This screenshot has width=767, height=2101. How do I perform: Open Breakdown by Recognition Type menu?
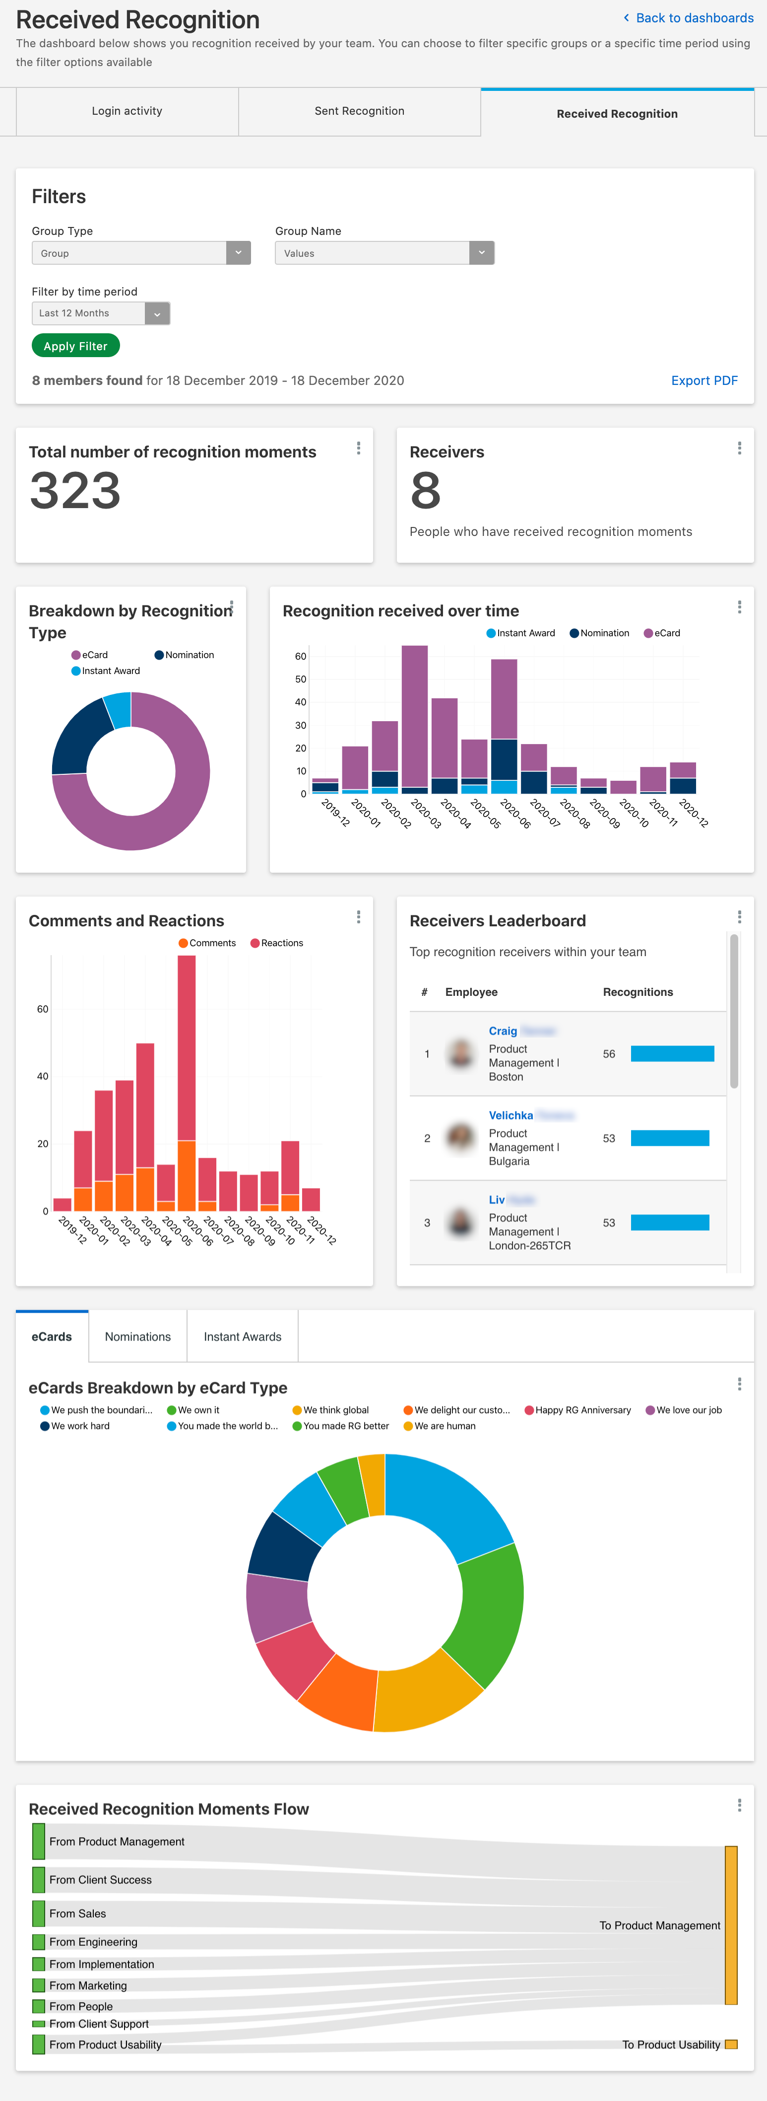tap(232, 607)
